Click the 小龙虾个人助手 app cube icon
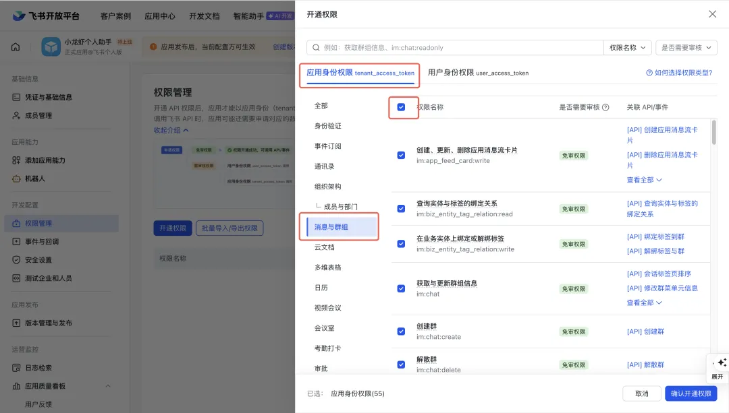Image resolution: width=729 pixels, height=413 pixels. [x=51, y=47]
